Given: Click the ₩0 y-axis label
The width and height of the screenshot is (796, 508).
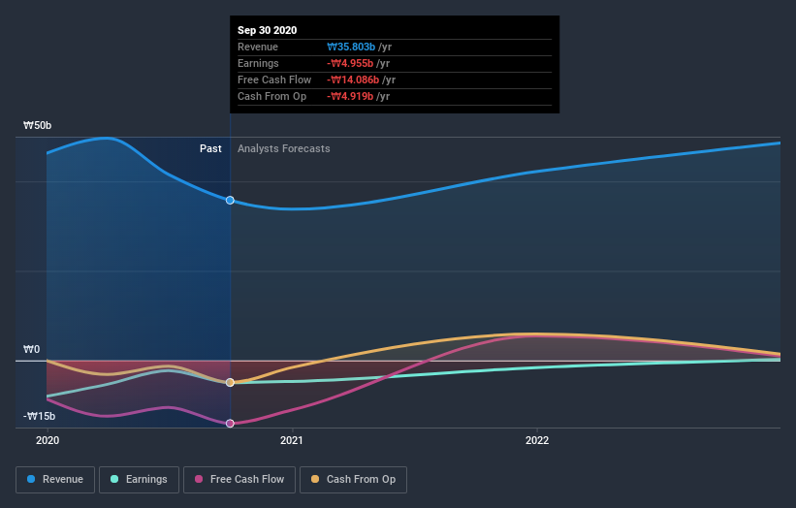Looking at the screenshot, I should 31,349.
